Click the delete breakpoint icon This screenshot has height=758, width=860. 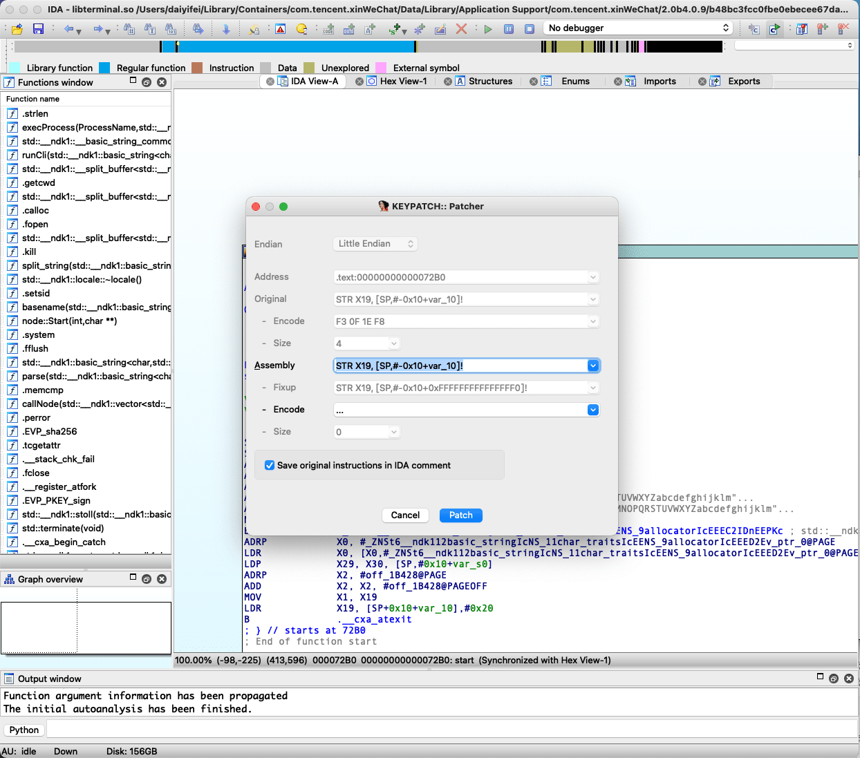point(843,29)
